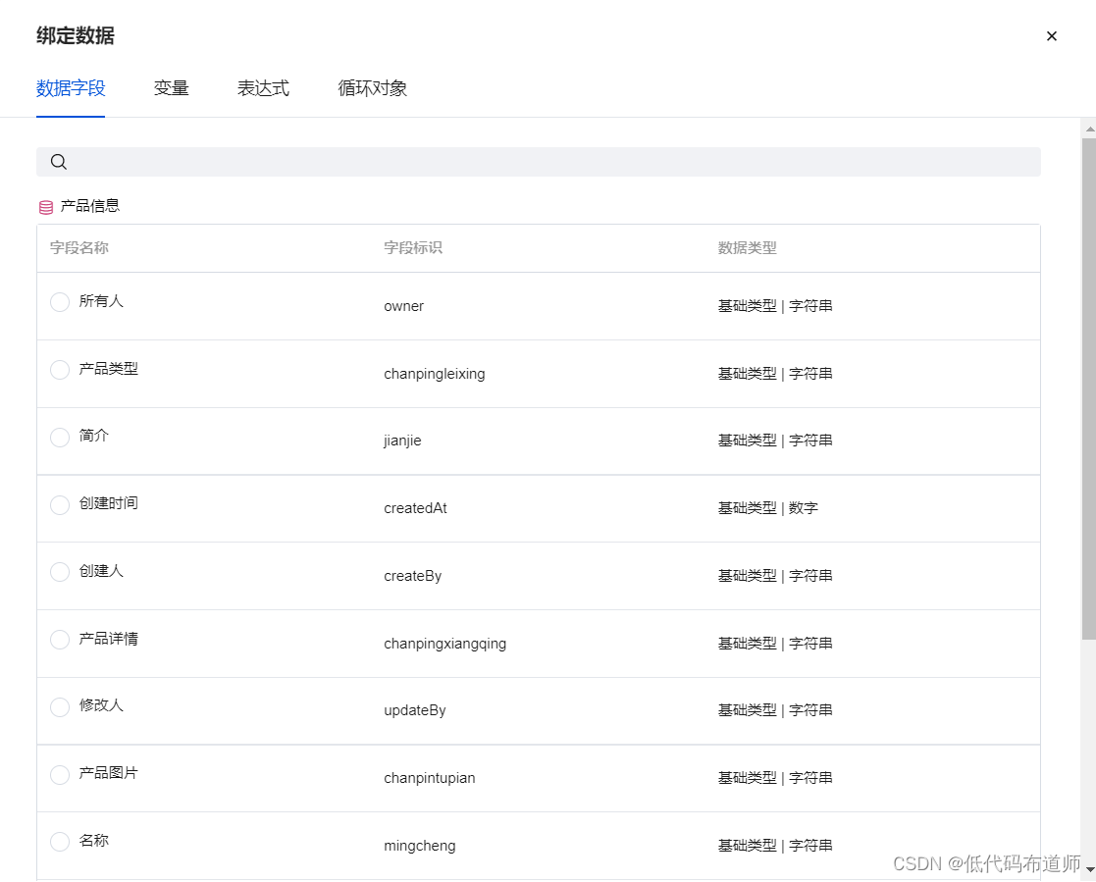Click the data type cell in updateBy row
Image resolution: width=1096 pixels, height=882 pixels.
tap(775, 710)
